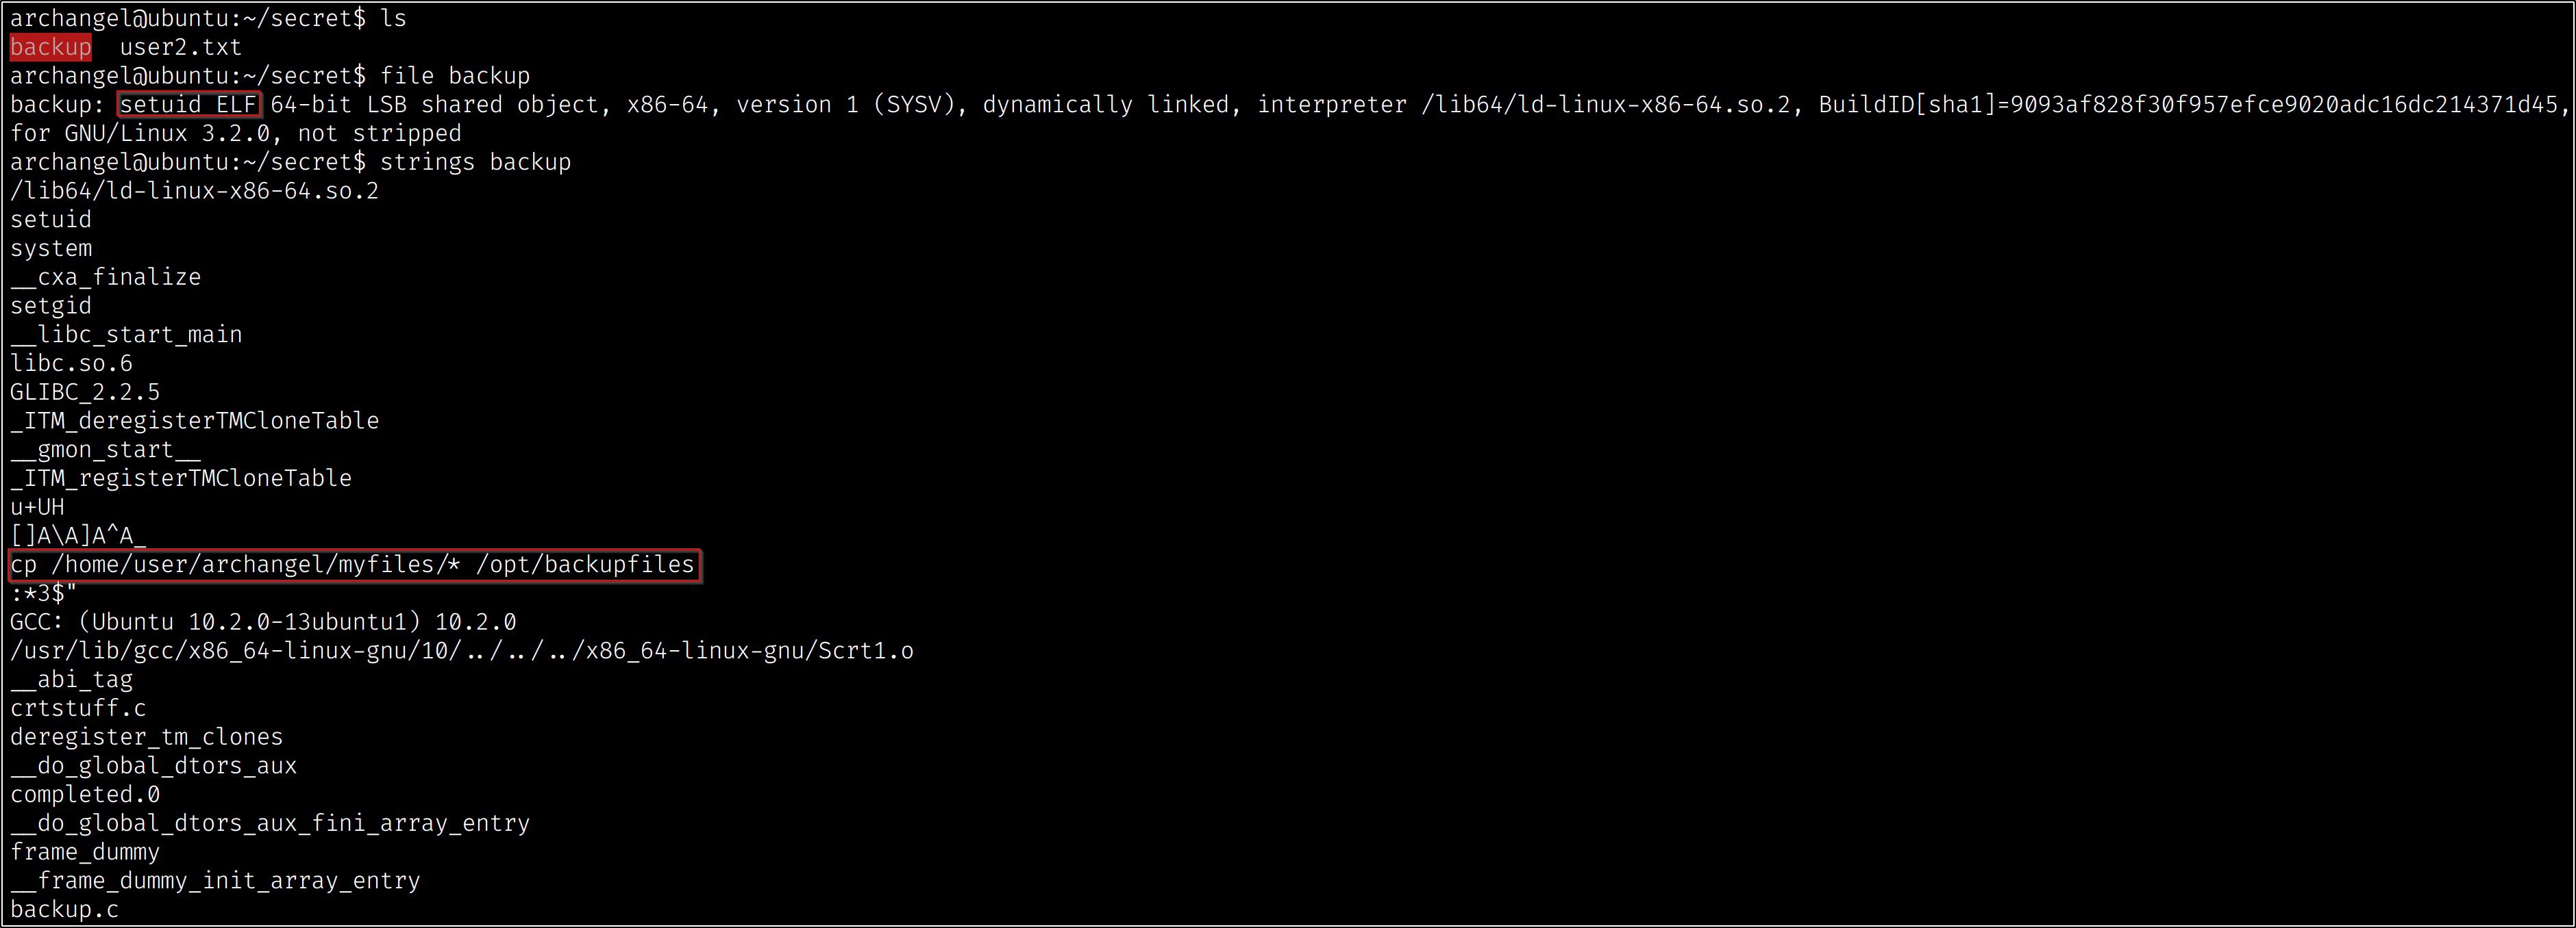2576x928 pixels.
Task: Click the 'libc.so.6' library line
Action: click(71, 363)
